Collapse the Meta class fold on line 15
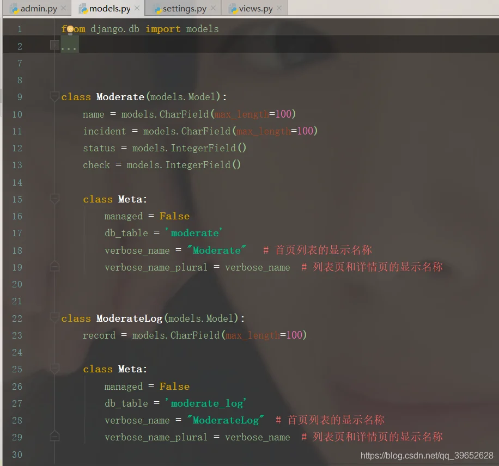Image resolution: width=499 pixels, height=466 pixels. [x=54, y=199]
